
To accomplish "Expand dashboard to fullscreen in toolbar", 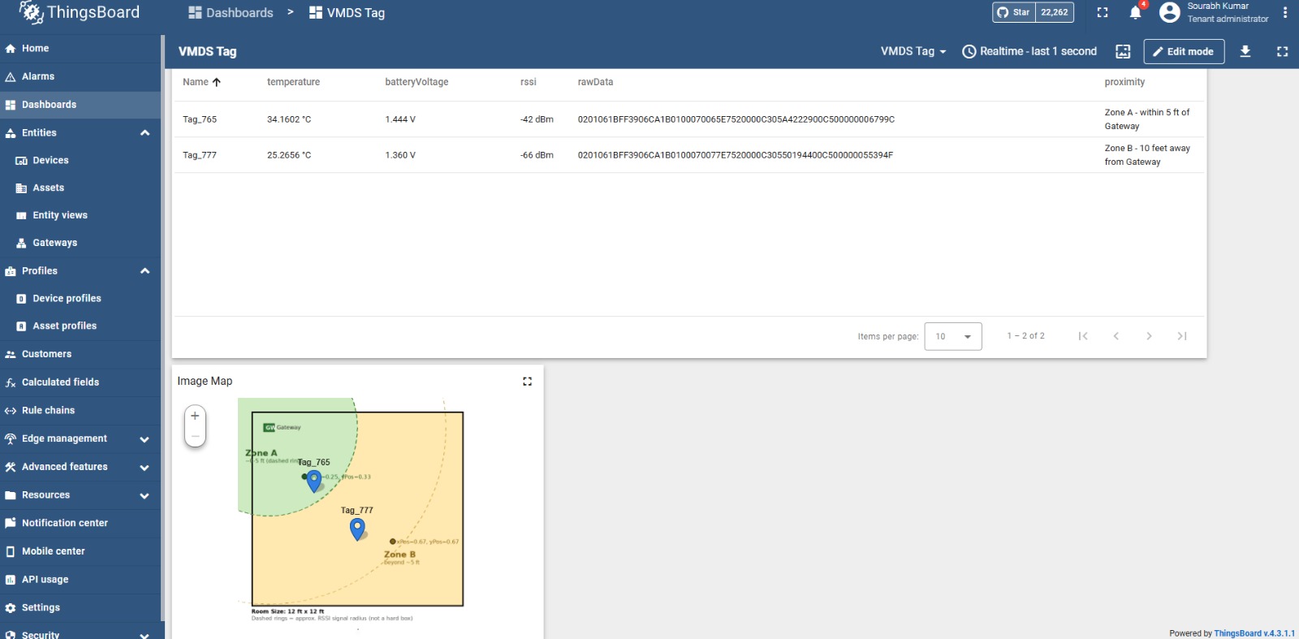I will (1282, 51).
